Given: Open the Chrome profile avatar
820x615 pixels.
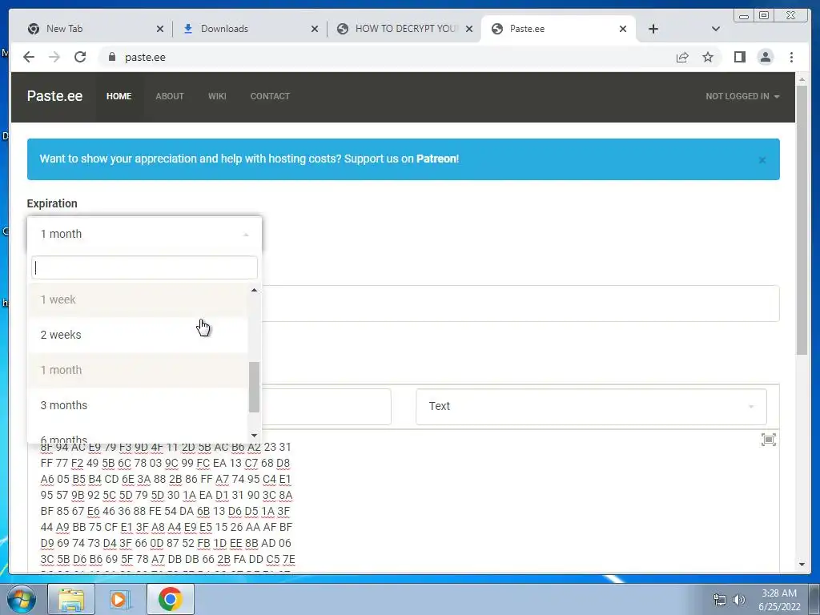Looking at the screenshot, I should tap(765, 57).
